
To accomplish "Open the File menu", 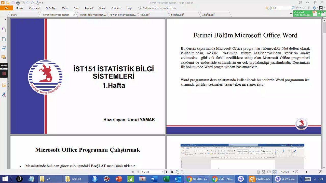I will click(6, 8).
